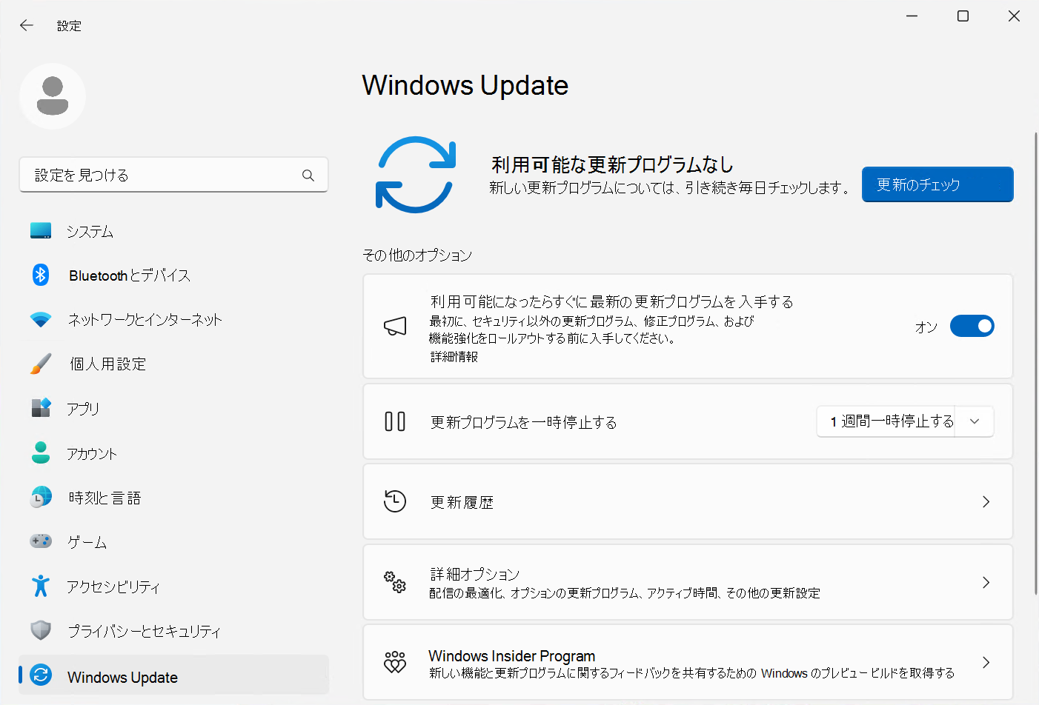Open the Windows Insider Program row
The height and width of the screenshot is (705, 1039).
pos(688,662)
